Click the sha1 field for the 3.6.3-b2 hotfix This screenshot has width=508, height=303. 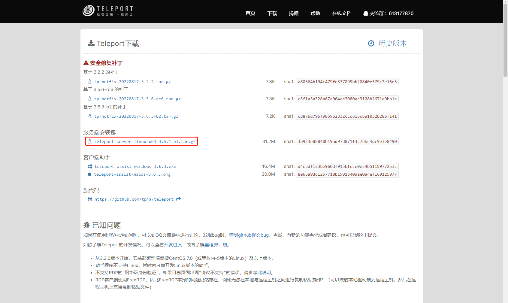click(x=347, y=116)
